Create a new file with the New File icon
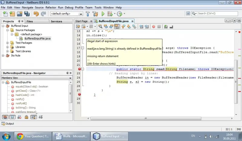This screenshot has height=141, width=242. (x=5, y=14)
